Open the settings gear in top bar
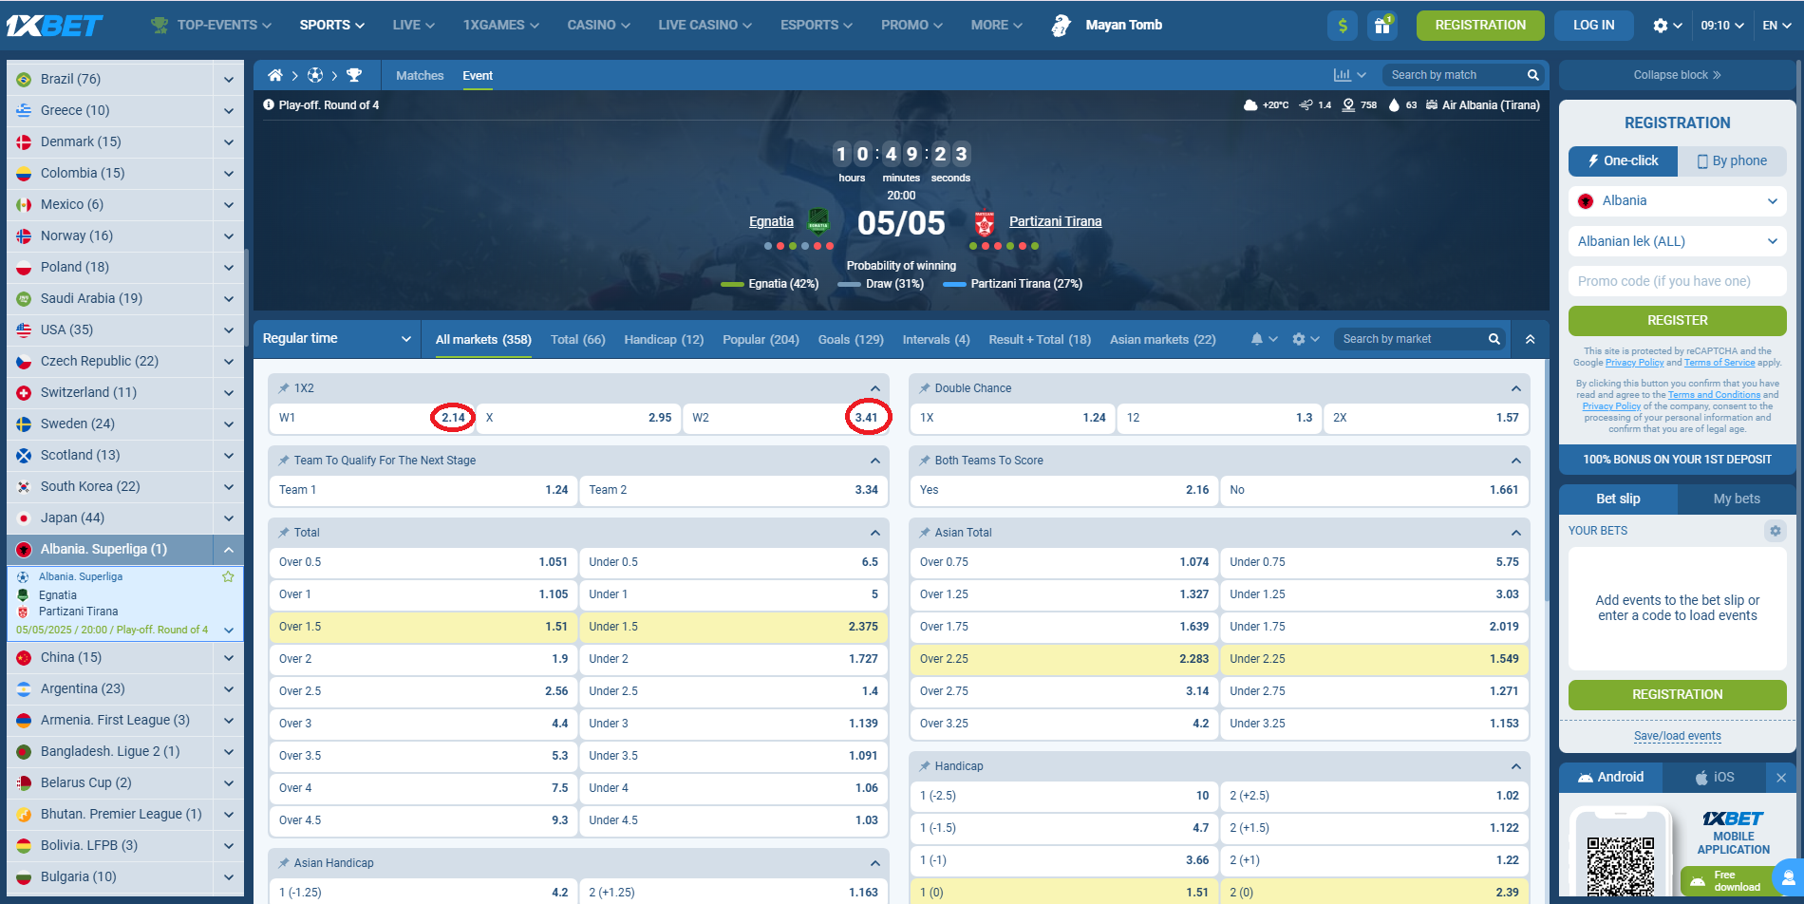This screenshot has height=904, width=1804. [x=1661, y=26]
